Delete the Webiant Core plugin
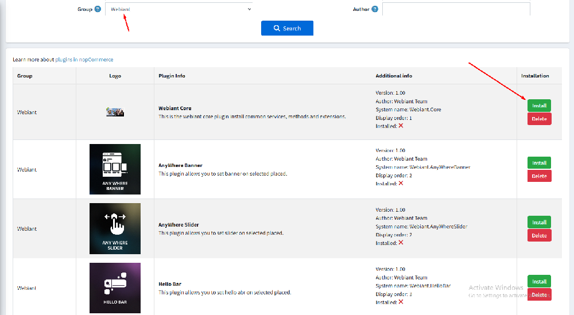The width and height of the screenshot is (574, 315). point(539,119)
